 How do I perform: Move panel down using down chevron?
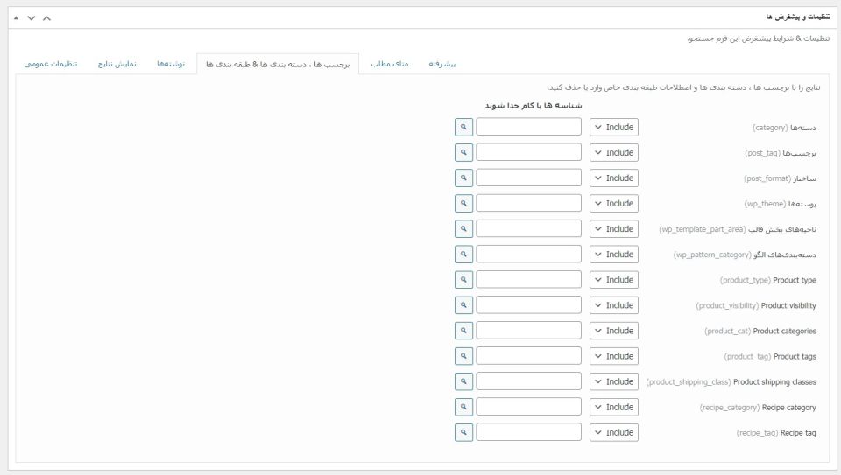pyautogui.click(x=31, y=17)
